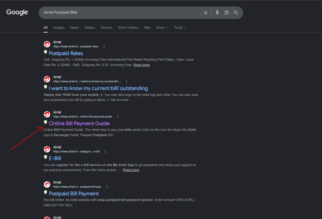Click shield icon beside E-Bill title

(x=46, y=157)
